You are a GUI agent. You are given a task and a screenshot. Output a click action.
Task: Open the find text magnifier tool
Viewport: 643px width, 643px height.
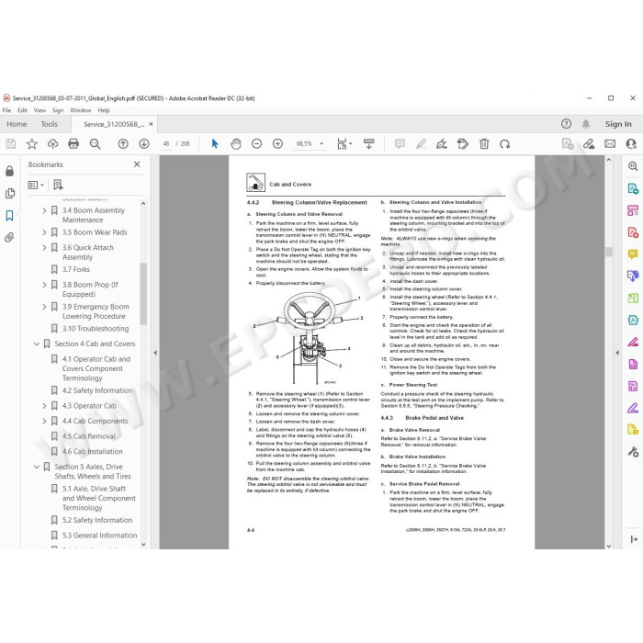[x=95, y=144]
